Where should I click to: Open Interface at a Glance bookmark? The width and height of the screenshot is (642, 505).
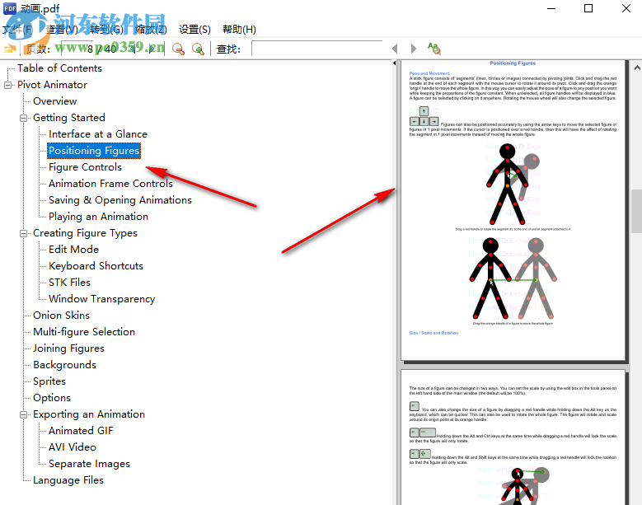98,134
